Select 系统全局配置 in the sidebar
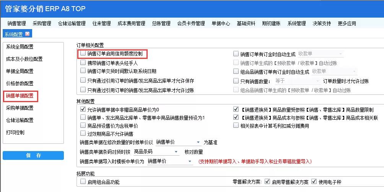The image size is (384, 192). point(20,47)
